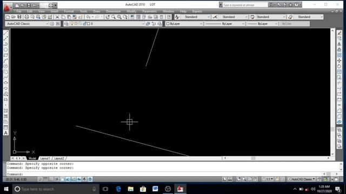Open Microsoft Word from Windows taskbar
Screen dimensions: 346x194
155,189
